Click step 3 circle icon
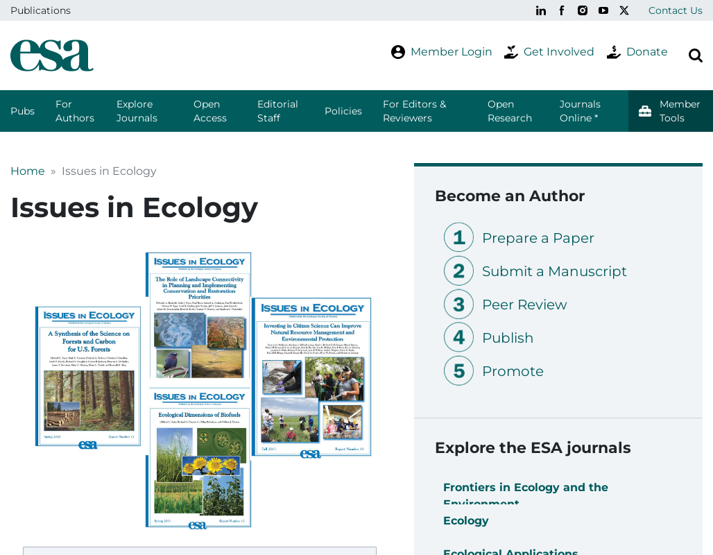This screenshot has height=555, width=713. (x=459, y=304)
